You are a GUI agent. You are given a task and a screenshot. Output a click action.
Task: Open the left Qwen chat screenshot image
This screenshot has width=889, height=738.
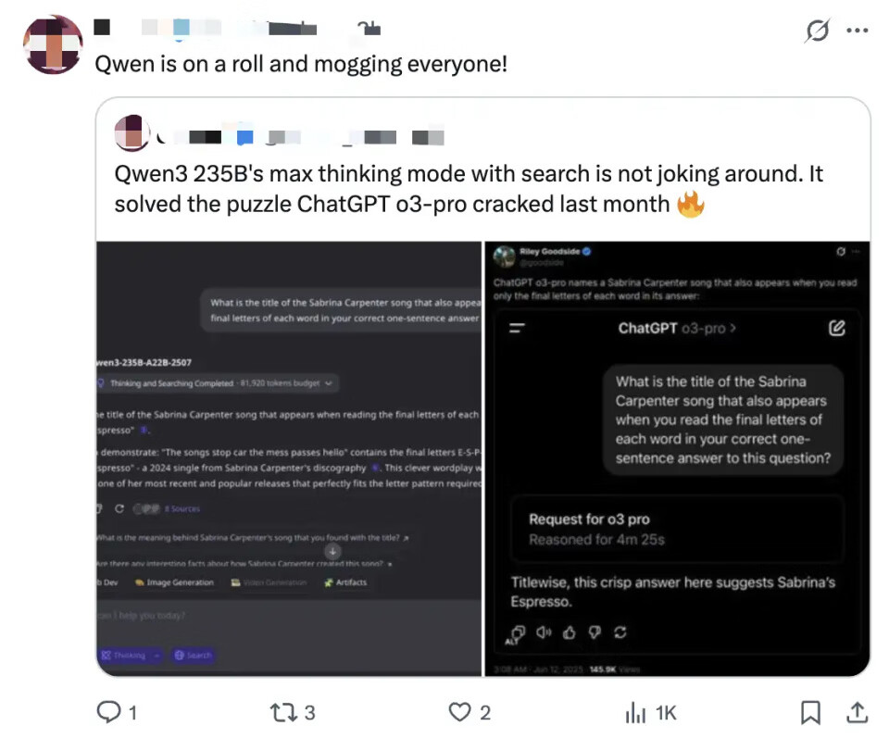[289, 458]
